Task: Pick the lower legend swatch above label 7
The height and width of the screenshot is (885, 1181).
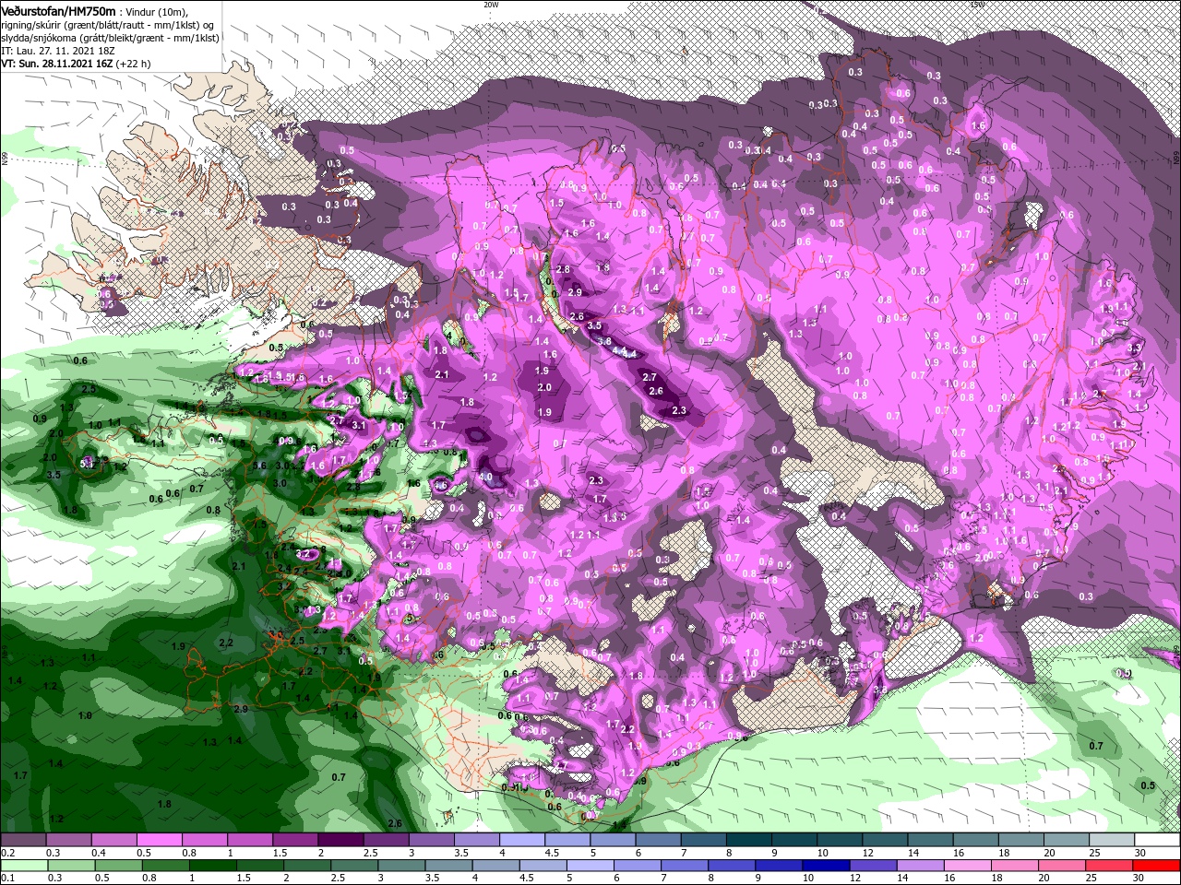Action: point(684,866)
